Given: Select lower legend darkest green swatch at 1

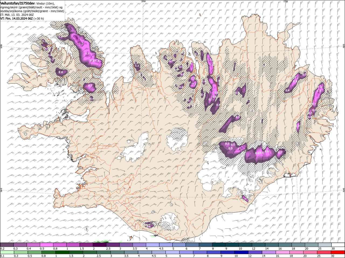Looking at the screenshot, I should pyautogui.click(x=62, y=252).
